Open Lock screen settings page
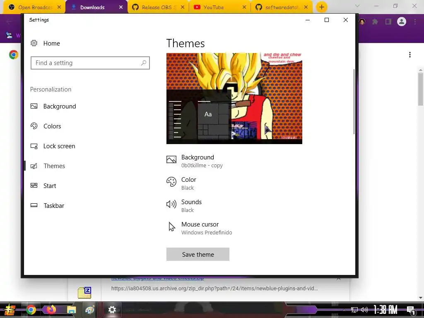This screenshot has width=424, height=318. pyautogui.click(x=53, y=146)
